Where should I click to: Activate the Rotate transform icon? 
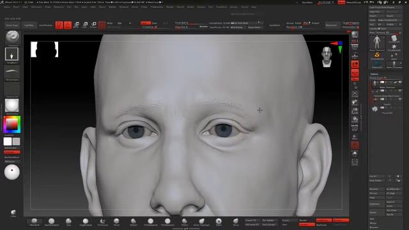pyautogui.click(x=93, y=25)
